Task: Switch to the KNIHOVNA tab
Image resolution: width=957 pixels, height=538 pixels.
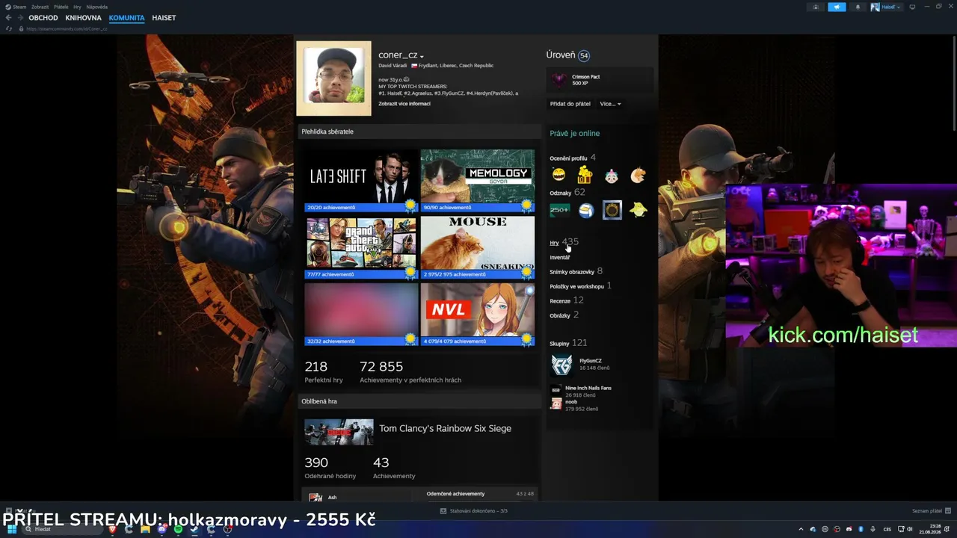Action: point(83,18)
